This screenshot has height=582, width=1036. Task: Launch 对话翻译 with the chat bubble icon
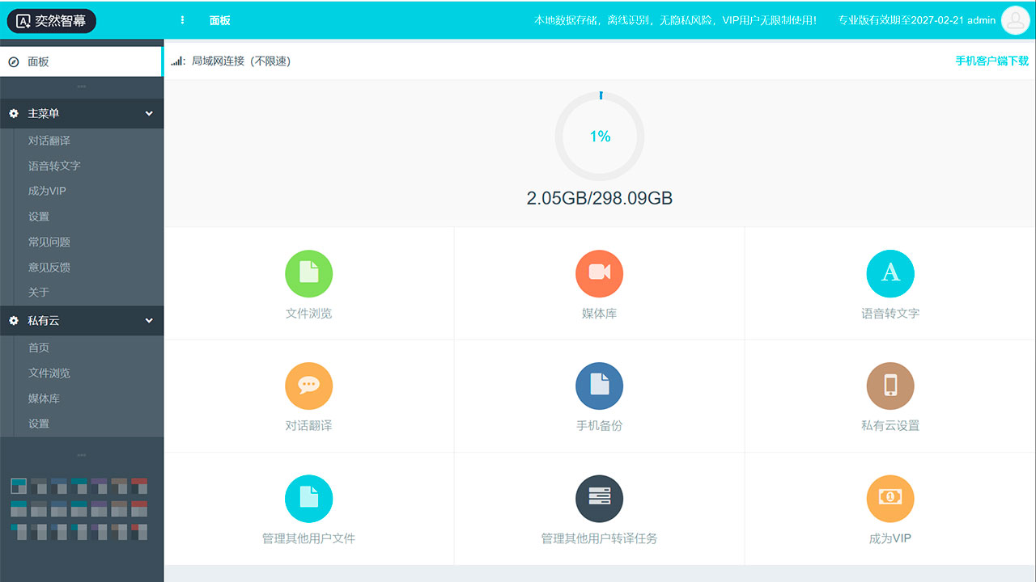308,386
